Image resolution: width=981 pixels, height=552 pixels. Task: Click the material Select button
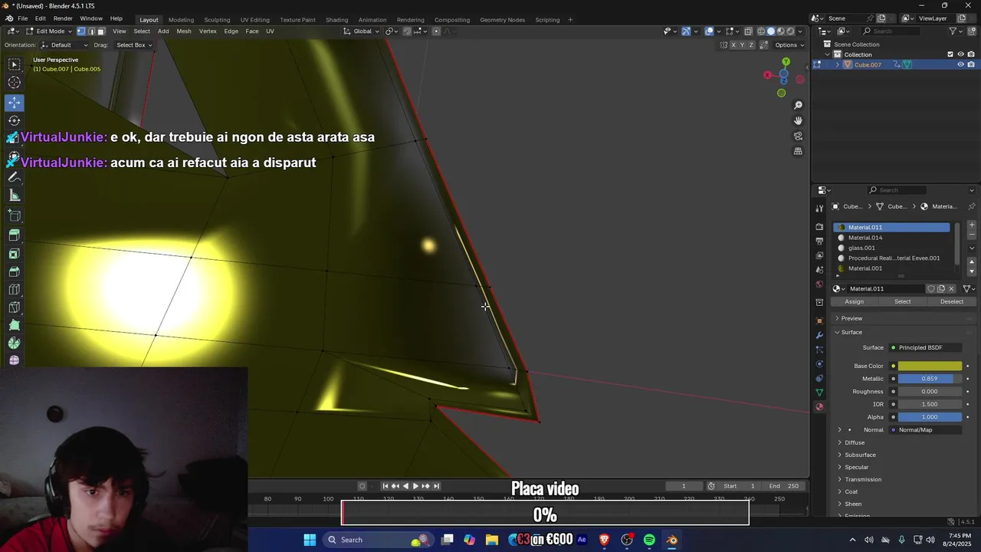click(x=902, y=301)
